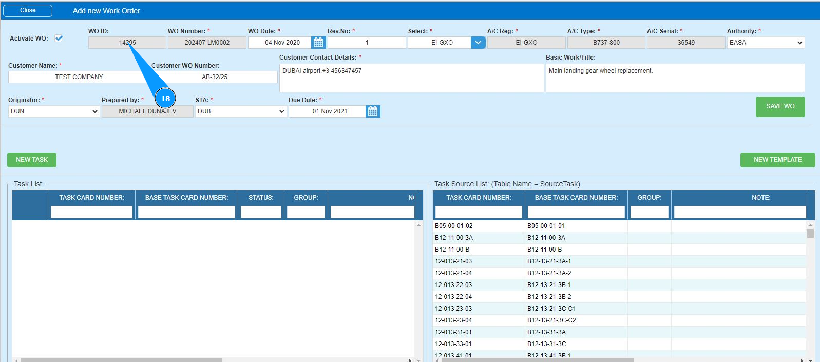820x362 pixels.
Task: Select source task row 12-013-21-03
Action: pos(454,261)
